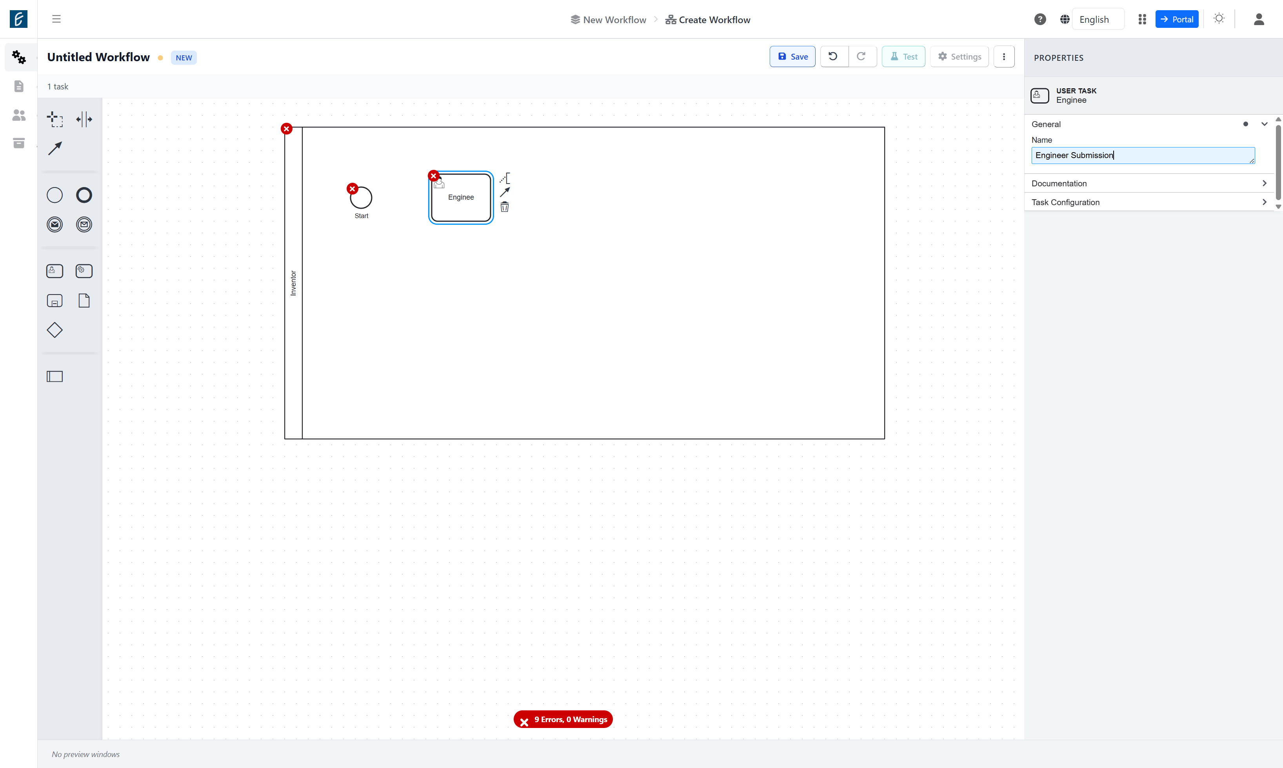Open the English language selector

(x=1098, y=19)
